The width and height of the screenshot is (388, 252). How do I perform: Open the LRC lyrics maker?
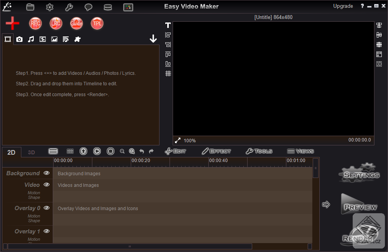point(56,24)
